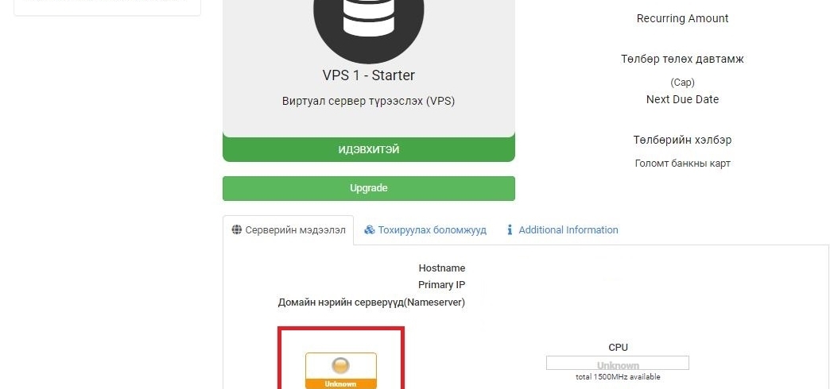The image size is (834, 389).
Task: Click the info icon beside Additional Information
Action: [x=510, y=230]
